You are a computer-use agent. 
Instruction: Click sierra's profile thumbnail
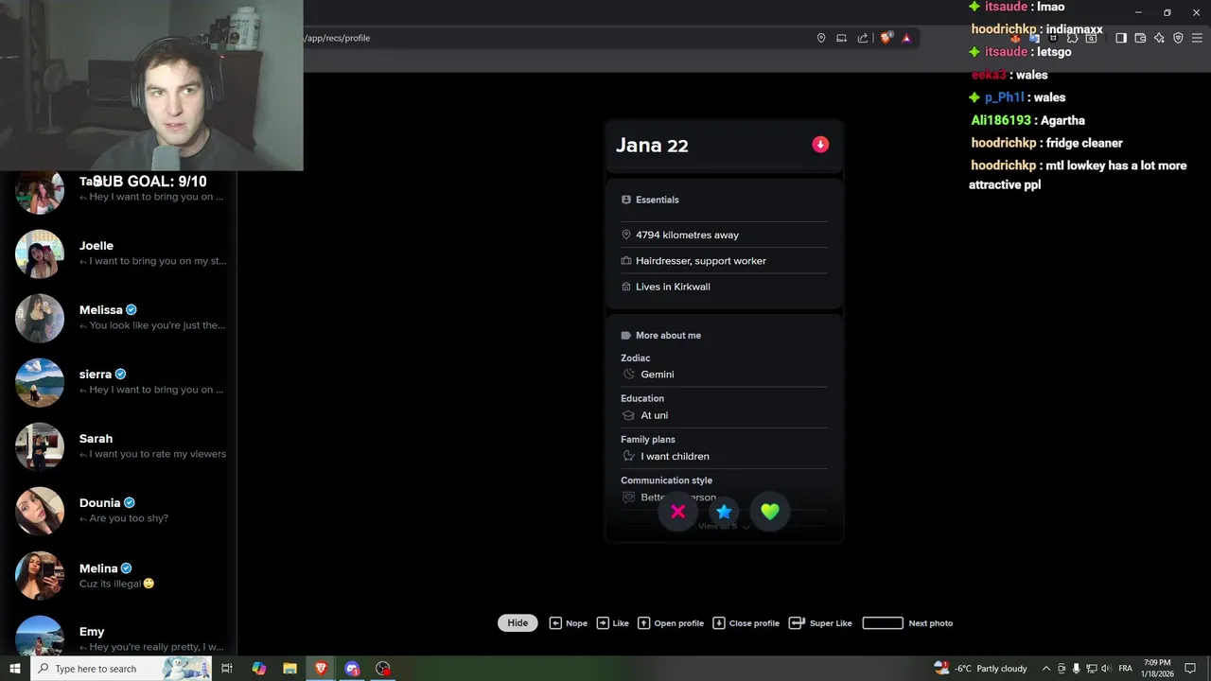coord(40,382)
